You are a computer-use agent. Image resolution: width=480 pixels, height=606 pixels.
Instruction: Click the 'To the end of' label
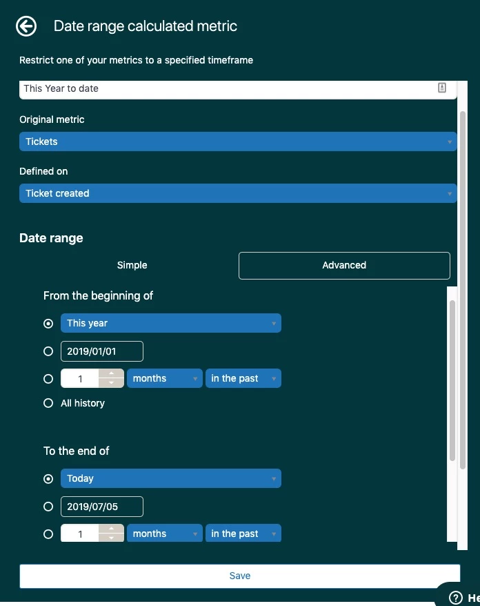76,451
